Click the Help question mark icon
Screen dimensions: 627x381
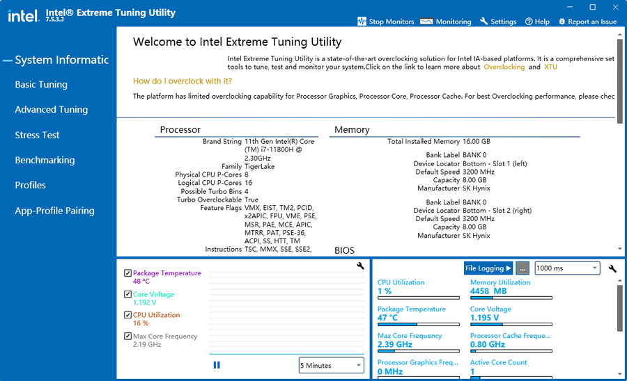tap(529, 22)
